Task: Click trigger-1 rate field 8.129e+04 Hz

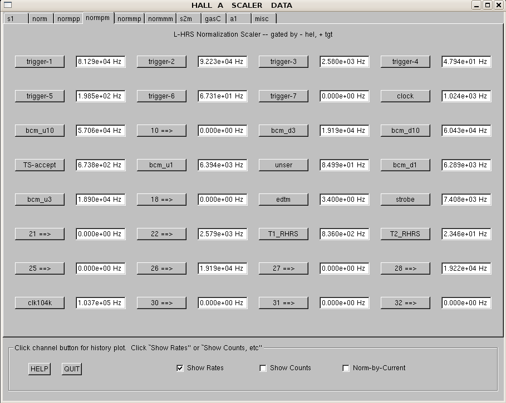Action: click(101, 62)
